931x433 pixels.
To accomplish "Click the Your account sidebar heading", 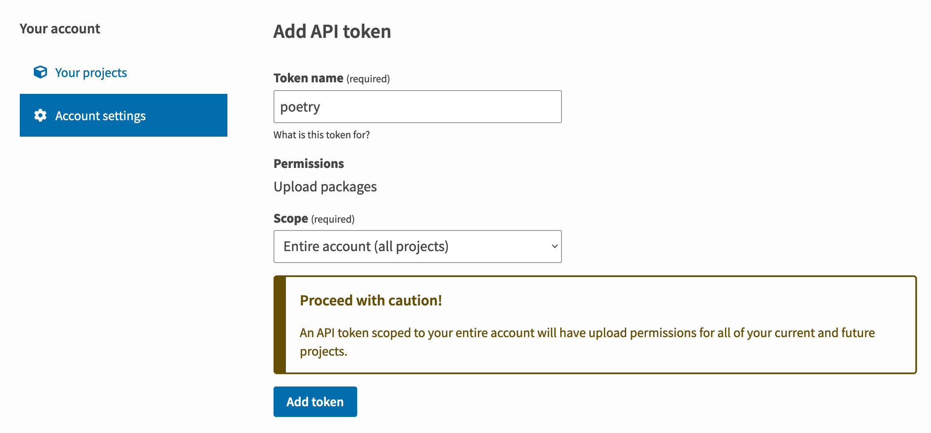I will click(x=60, y=29).
